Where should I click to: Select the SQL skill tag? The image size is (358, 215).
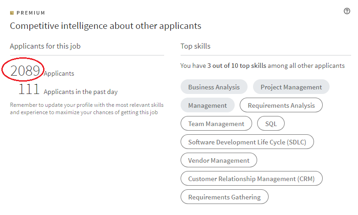click(x=271, y=123)
